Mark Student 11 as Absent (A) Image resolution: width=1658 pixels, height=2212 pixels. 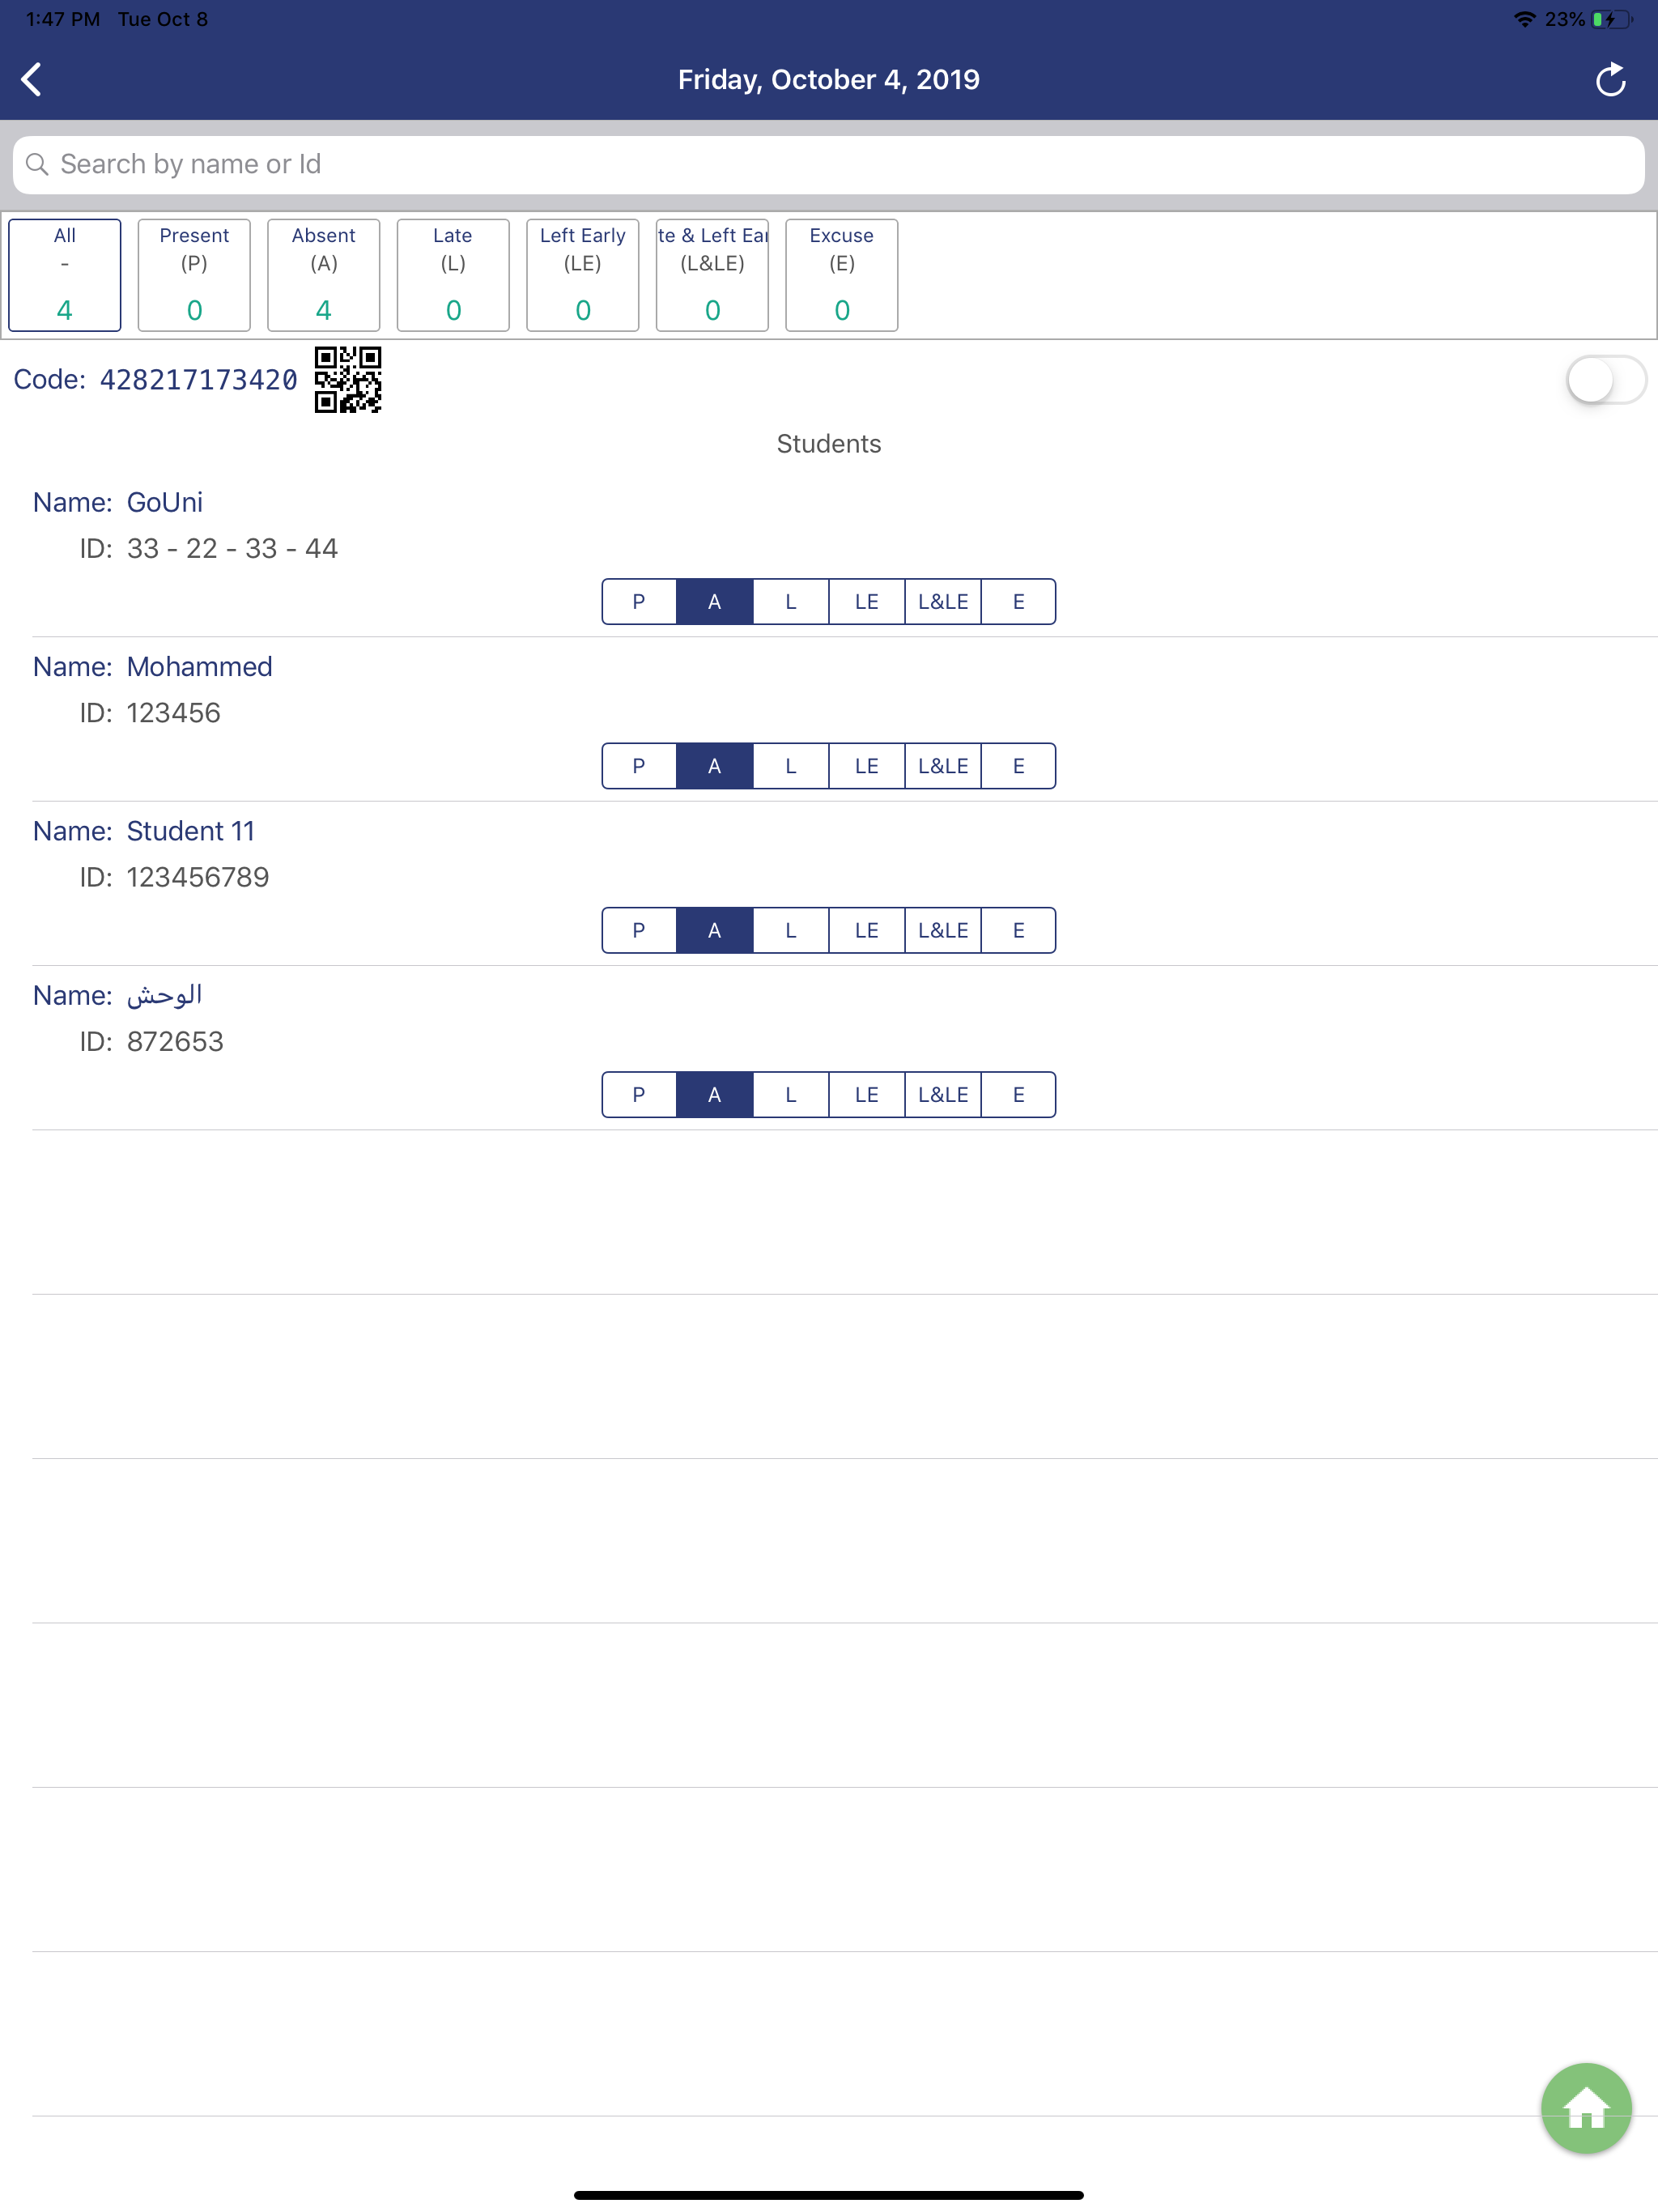[715, 930]
